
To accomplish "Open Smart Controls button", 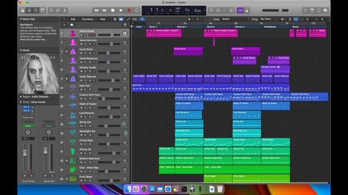I will [x=51, y=10].
